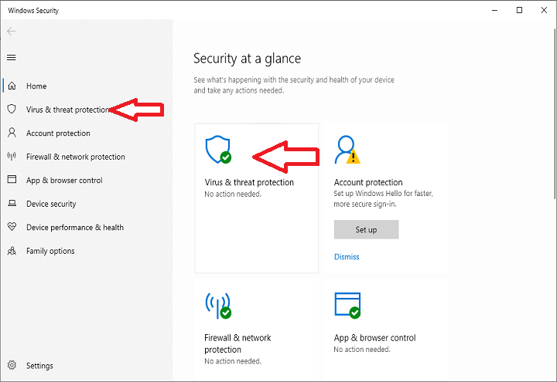
Task: Click the Device performance & health heart icon
Action: pyautogui.click(x=12, y=228)
